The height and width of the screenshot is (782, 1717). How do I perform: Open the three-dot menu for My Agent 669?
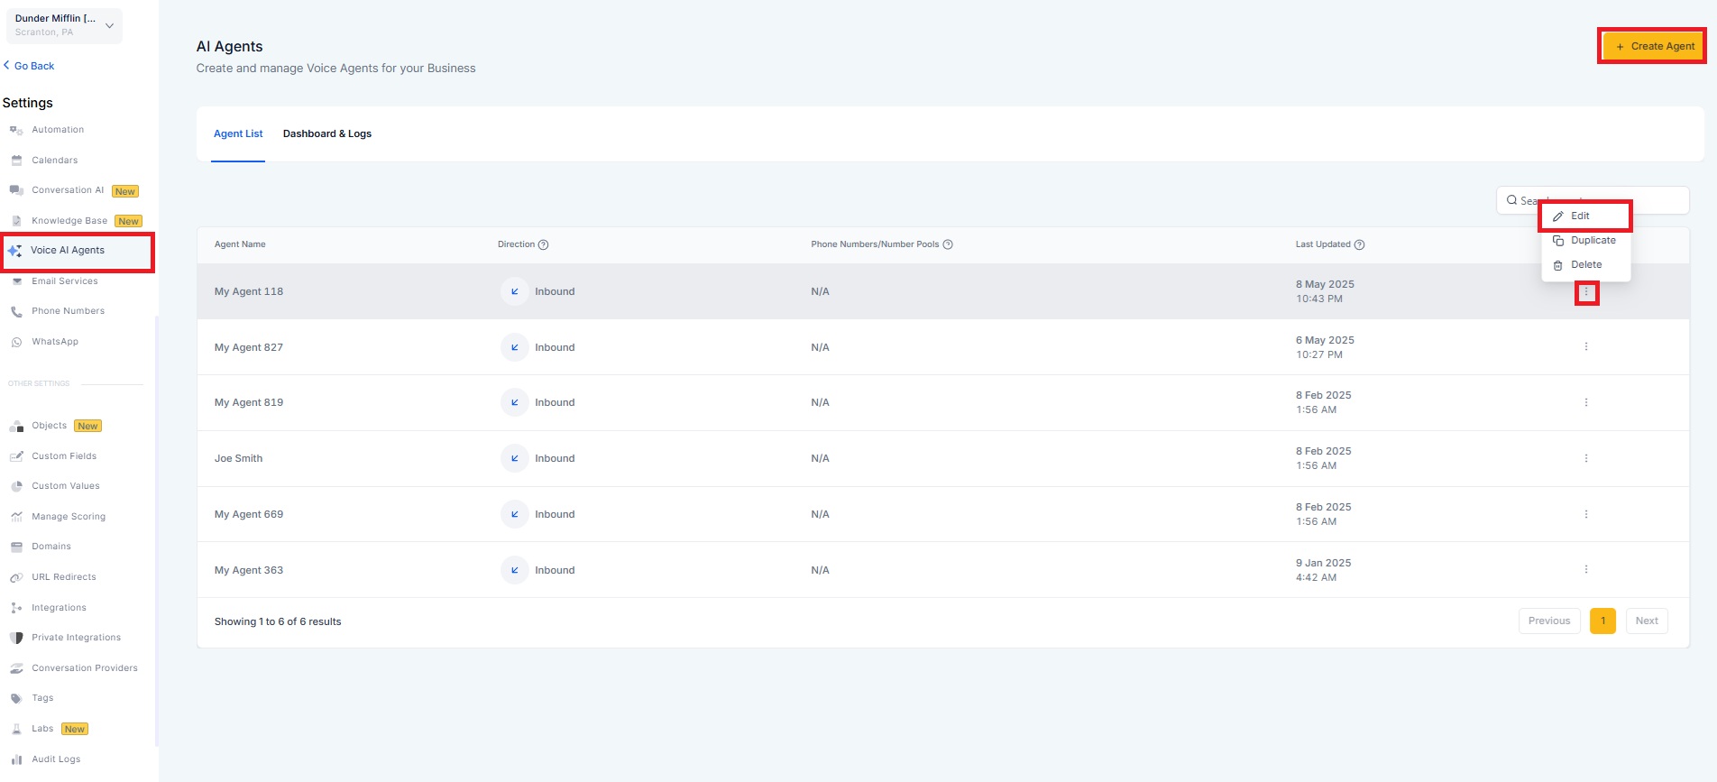coord(1586,514)
